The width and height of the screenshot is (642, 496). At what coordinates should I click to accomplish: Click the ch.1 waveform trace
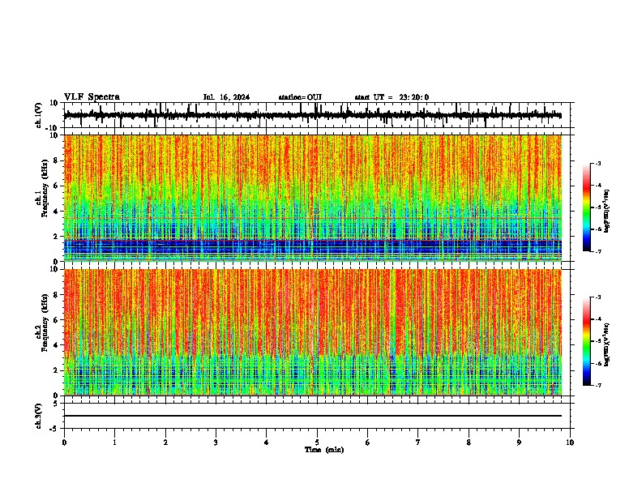point(313,115)
